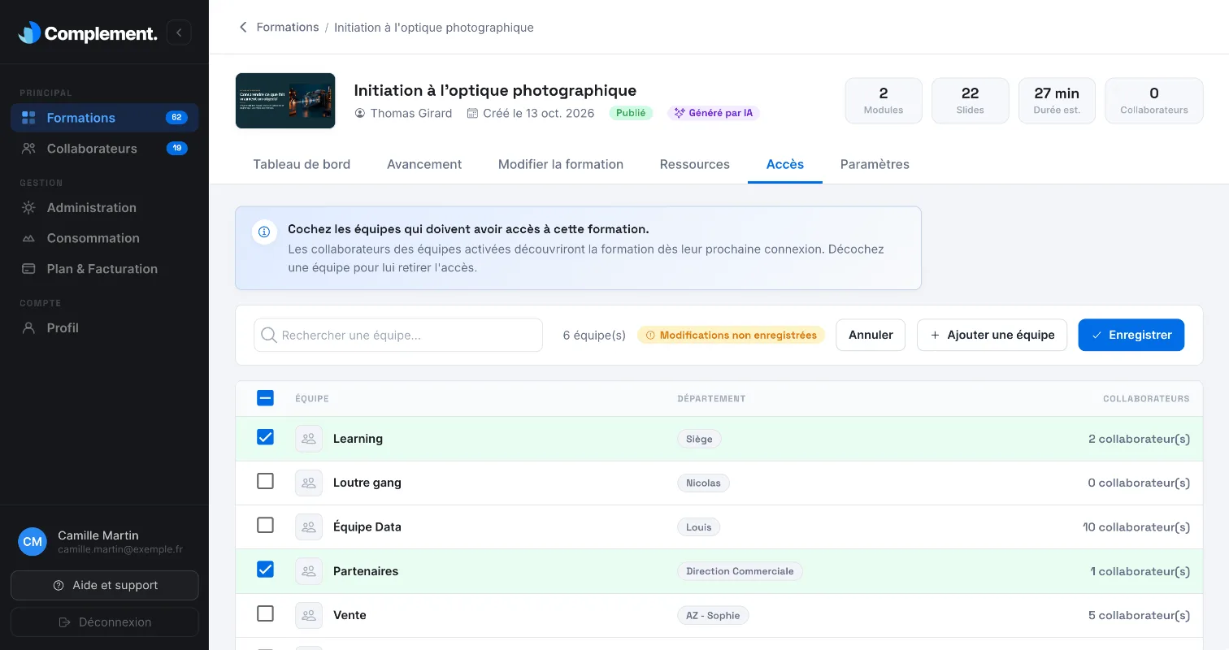Click the Learning team group icon

309,439
